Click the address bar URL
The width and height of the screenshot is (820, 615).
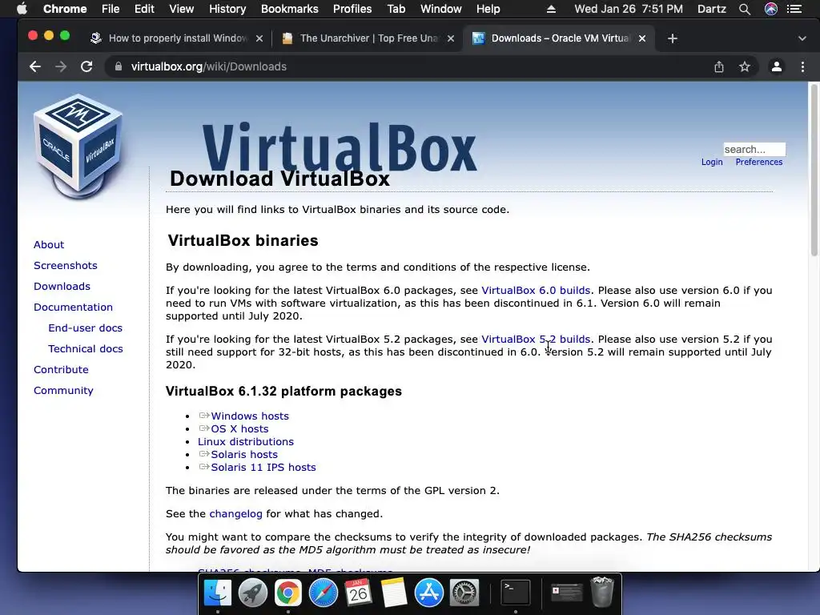(x=209, y=66)
